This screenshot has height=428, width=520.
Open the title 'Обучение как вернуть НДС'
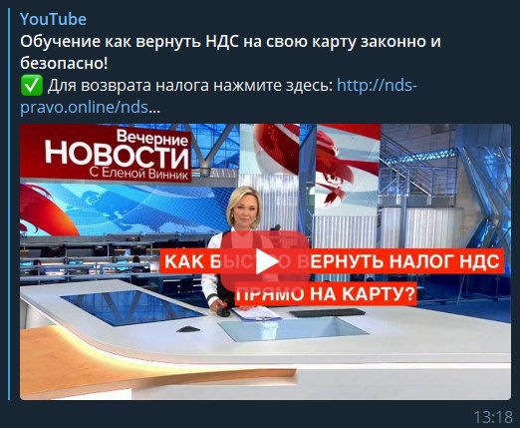[130, 42]
